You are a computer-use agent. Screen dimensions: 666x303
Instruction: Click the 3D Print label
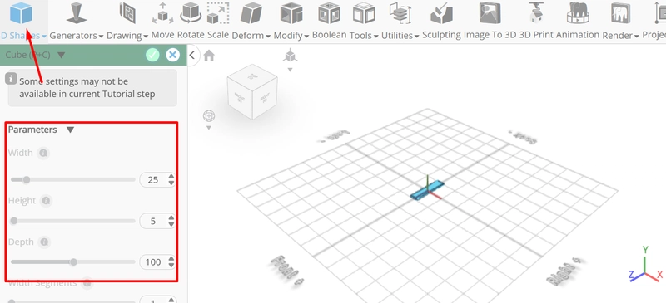pos(536,35)
